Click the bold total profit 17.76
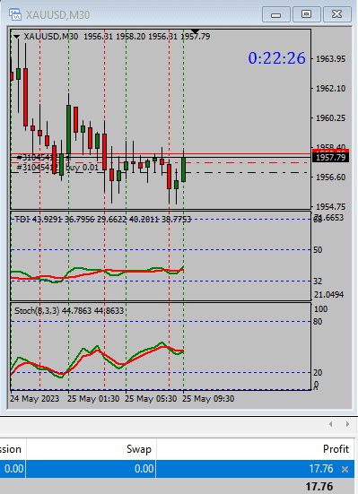Screen dimensions: 358x494 click(319, 487)
